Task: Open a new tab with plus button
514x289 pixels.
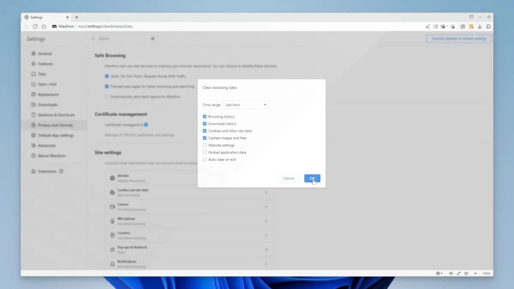Action: coord(77,17)
